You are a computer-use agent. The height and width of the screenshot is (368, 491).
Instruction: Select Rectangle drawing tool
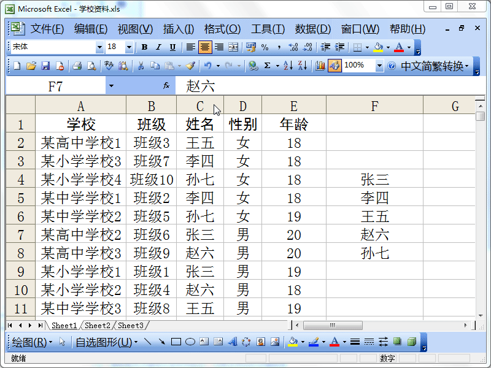[x=176, y=342]
